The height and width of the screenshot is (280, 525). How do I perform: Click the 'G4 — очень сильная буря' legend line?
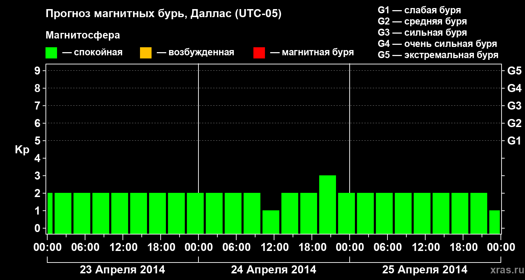pos(437,44)
